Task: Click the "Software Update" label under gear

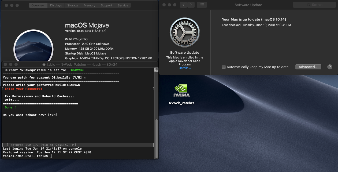Action: (185, 53)
